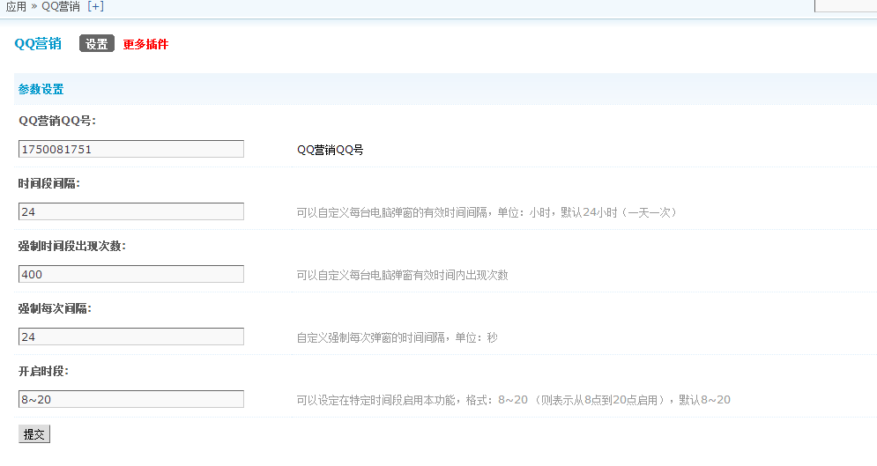Click the hint text about 默认8~20
The image size is (877, 466).
click(x=514, y=400)
